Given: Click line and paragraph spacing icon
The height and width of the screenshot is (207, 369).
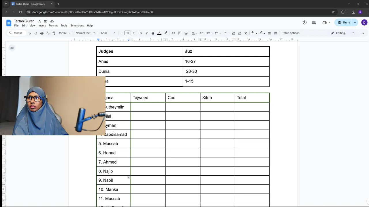Looking at the screenshot, I should pos(202,33).
